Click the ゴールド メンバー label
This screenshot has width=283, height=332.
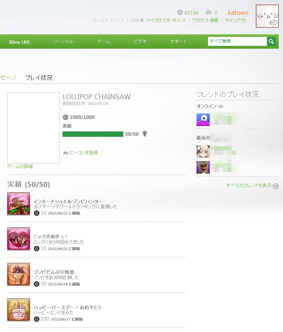(x=108, y=20)
